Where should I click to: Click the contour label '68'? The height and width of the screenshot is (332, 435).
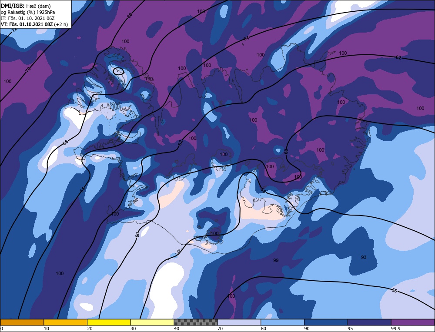coord(130,16)
